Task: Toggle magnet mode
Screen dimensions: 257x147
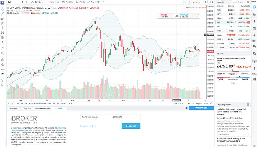Action: (x=2, y=59)
